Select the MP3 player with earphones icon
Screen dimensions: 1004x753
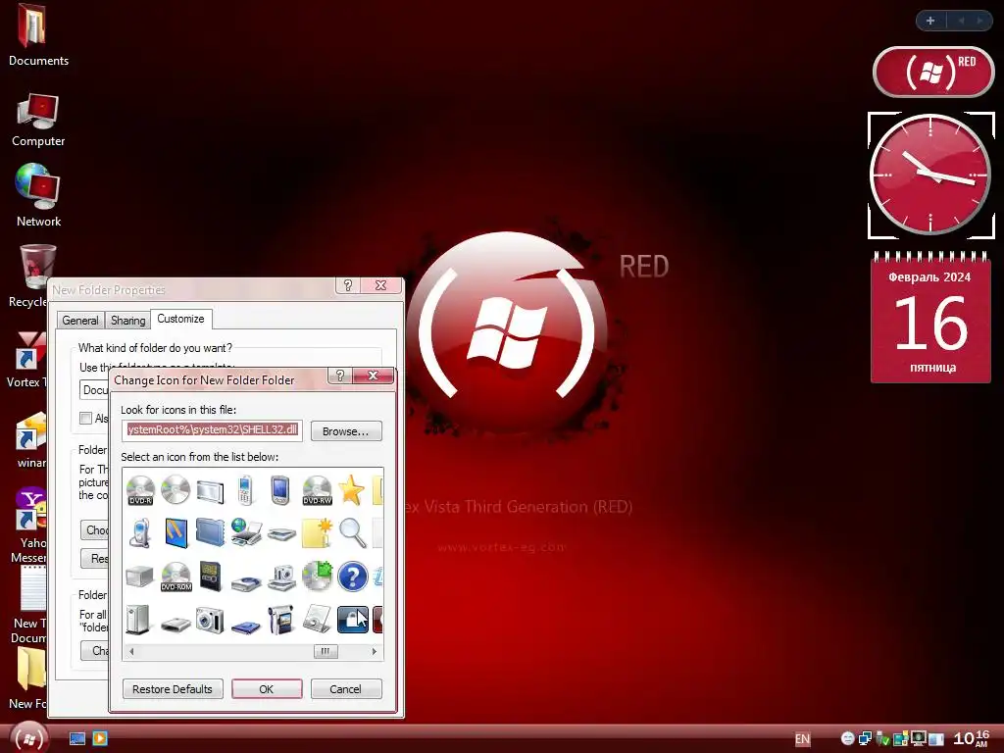(x=139, y=533)
